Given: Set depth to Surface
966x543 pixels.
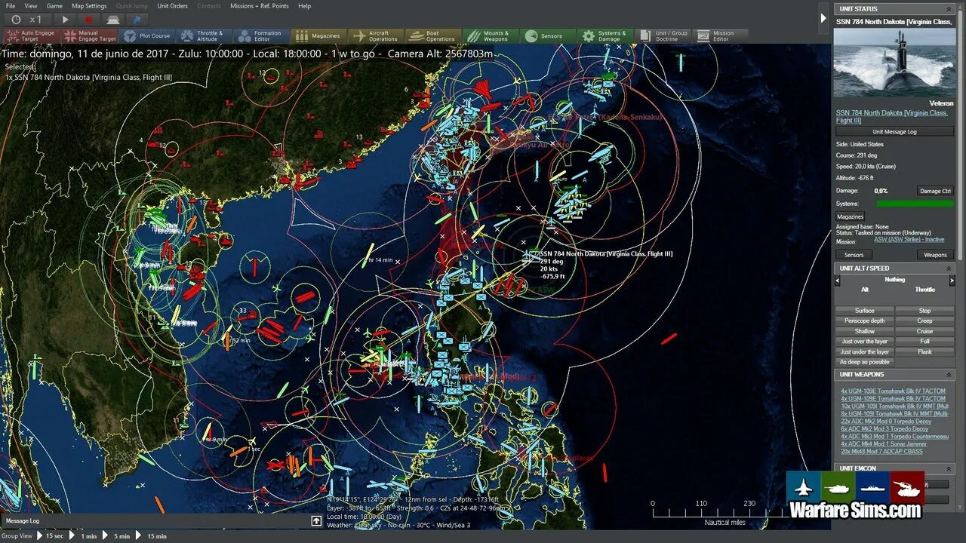Looking at the screenshot, I should tap(865, 311).
